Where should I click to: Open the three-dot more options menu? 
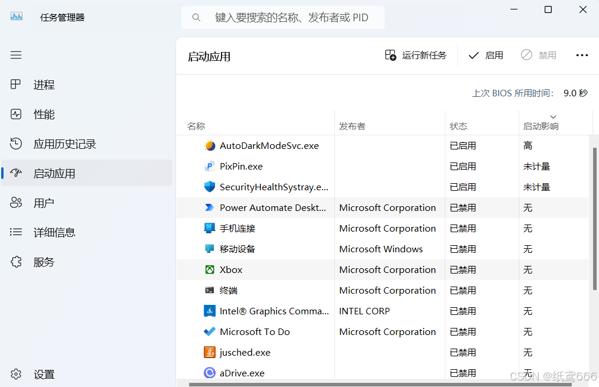pos(582,55)
